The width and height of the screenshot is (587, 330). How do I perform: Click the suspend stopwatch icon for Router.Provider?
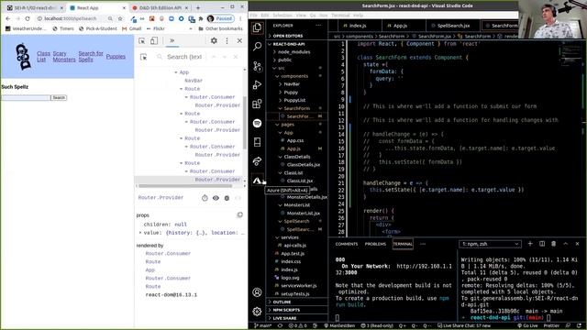click(205, 198)
